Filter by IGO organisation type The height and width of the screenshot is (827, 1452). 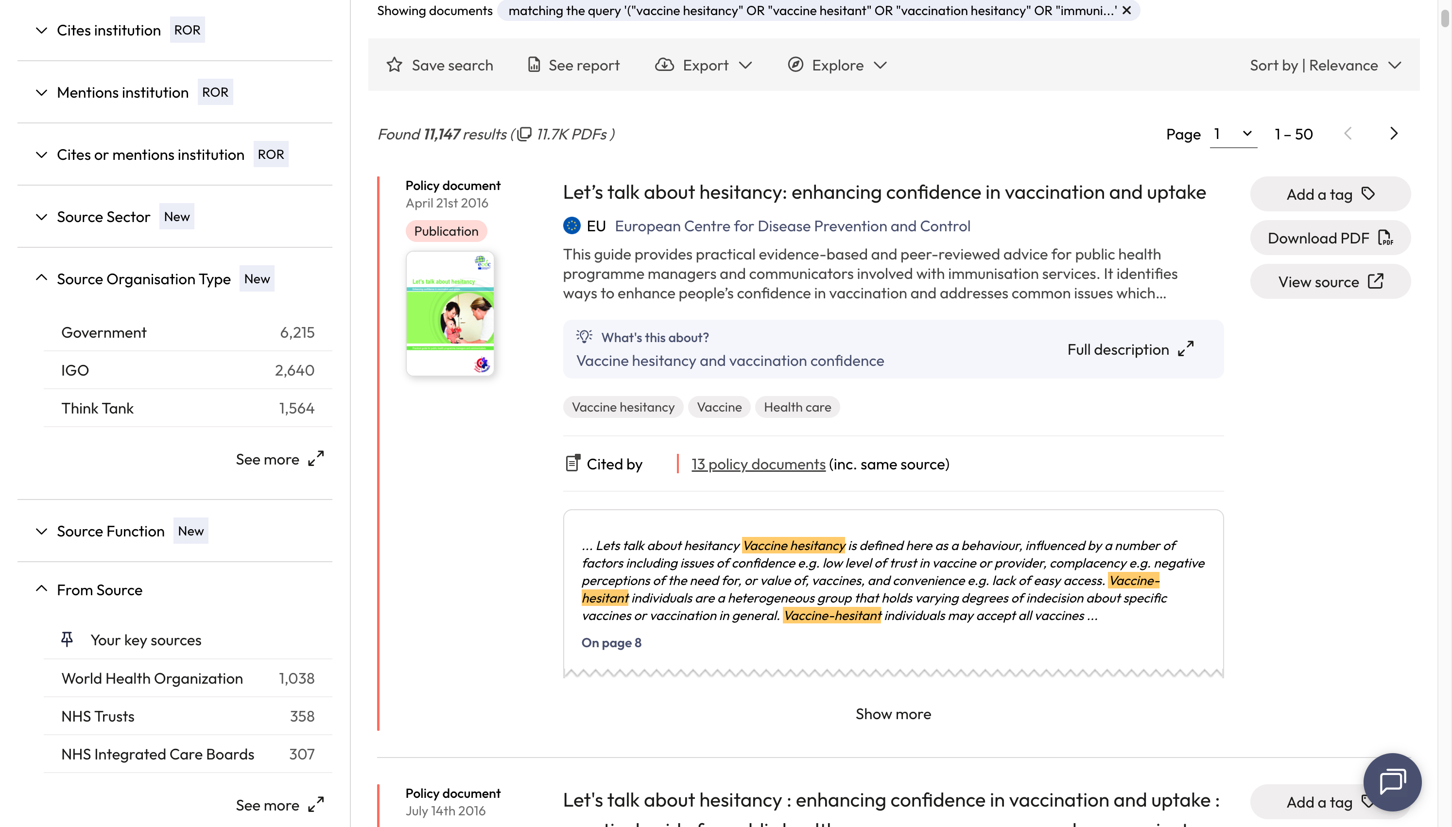(188, 370)
